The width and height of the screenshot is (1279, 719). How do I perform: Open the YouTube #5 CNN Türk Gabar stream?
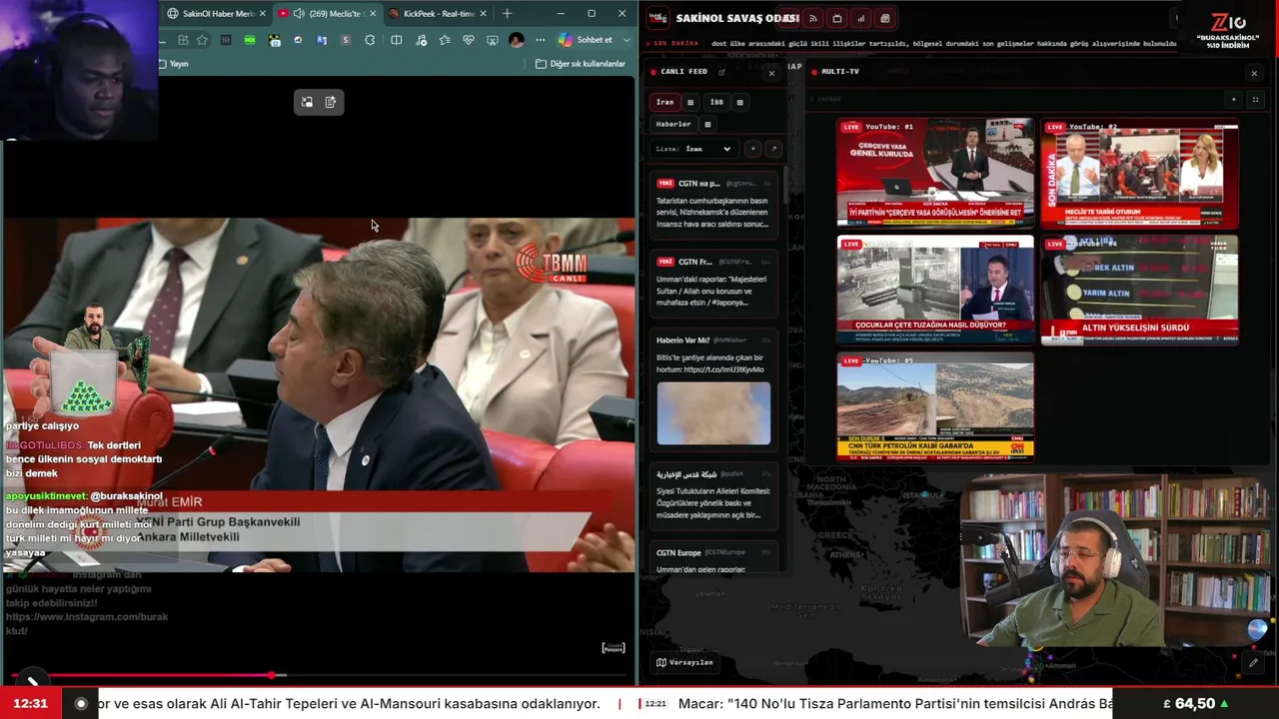point(935,405)
